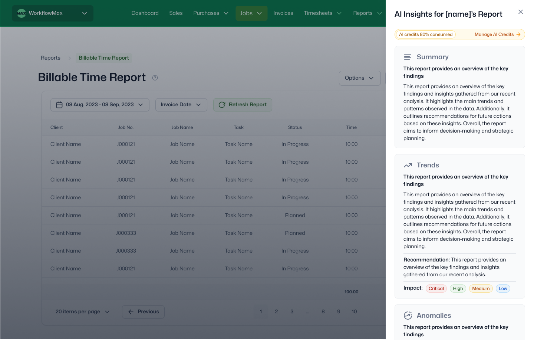The image size is (534, 340).
Task: Click the circular refresh icon on Refresh Report
Action: 222,105
